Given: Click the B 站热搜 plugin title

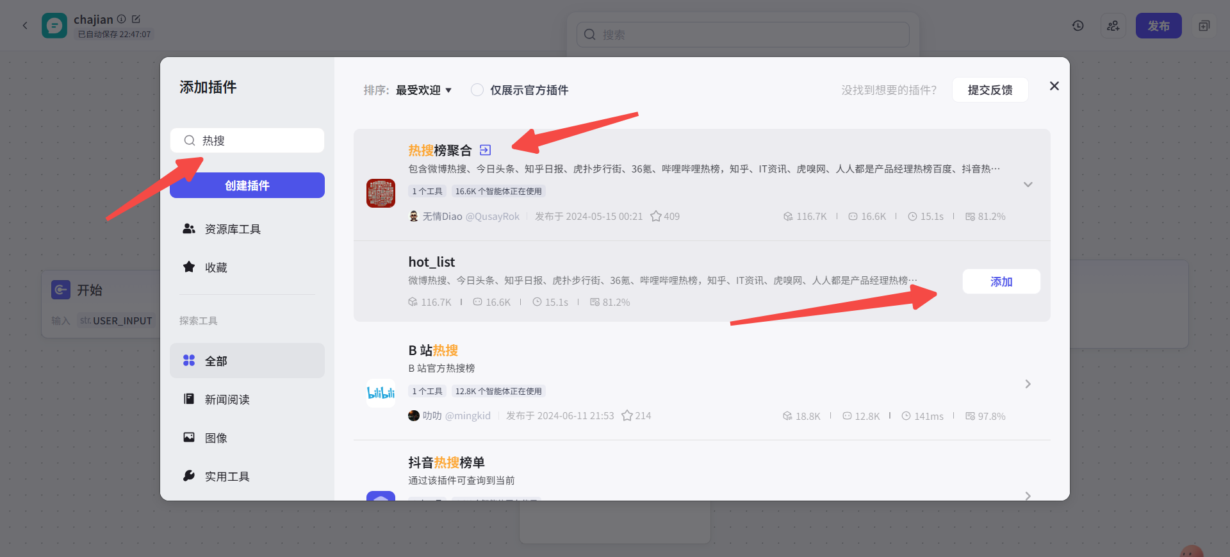Looking at the screenshot, I should click(434, 350).
